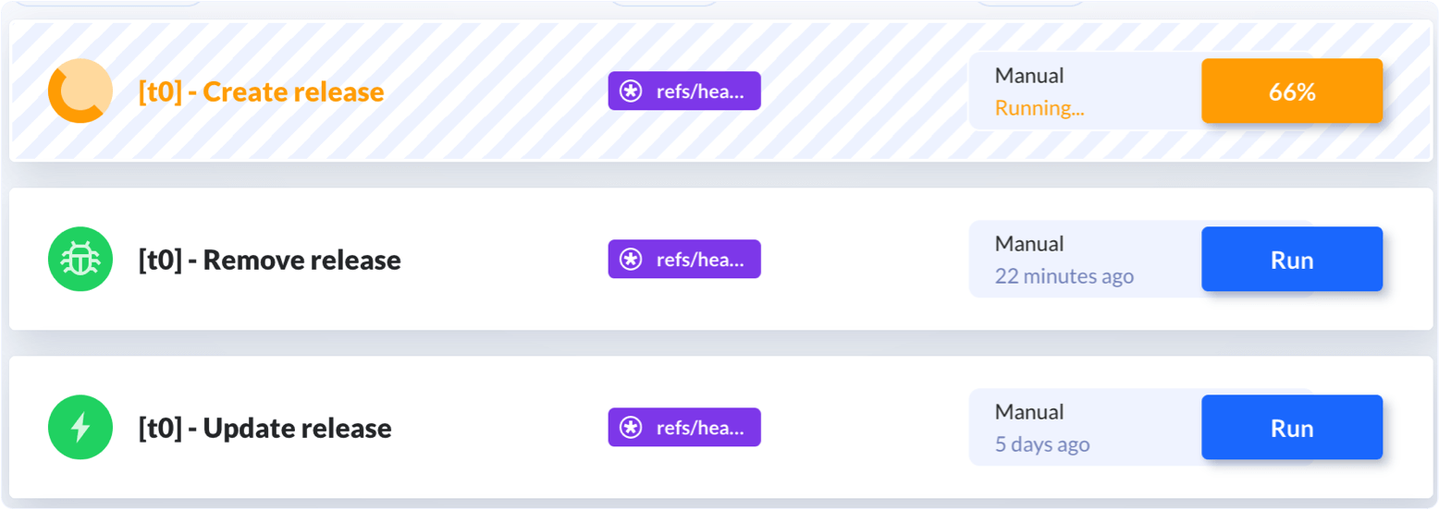The image size is (1439, 510).
Task: Click the green bug icon for Remove release
Action: (80, 260)
